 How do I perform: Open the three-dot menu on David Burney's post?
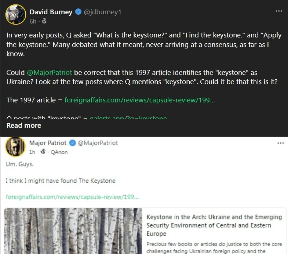279,11
